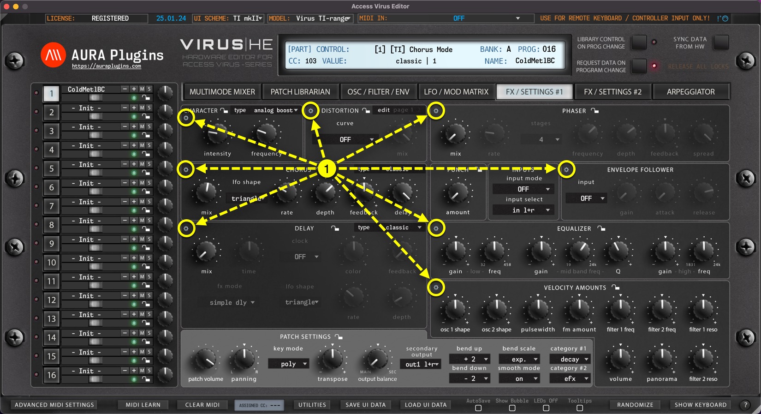Toggle the lock icon next to Phaser
Screen dimensions: 761x414
click(x=595, y=111)
